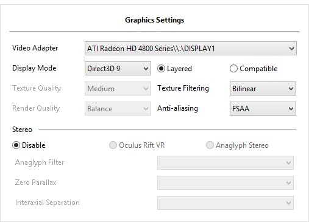Click the Graphics Settings heading
The width and height of the screenshot is (309, 222).
(155, 20)
